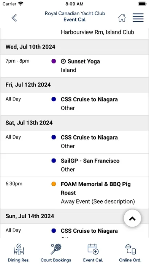Open FOAM Memorial & BBQ Pig Roast event
The height and width of the screenshot is (266, 149).
[74, 193]
